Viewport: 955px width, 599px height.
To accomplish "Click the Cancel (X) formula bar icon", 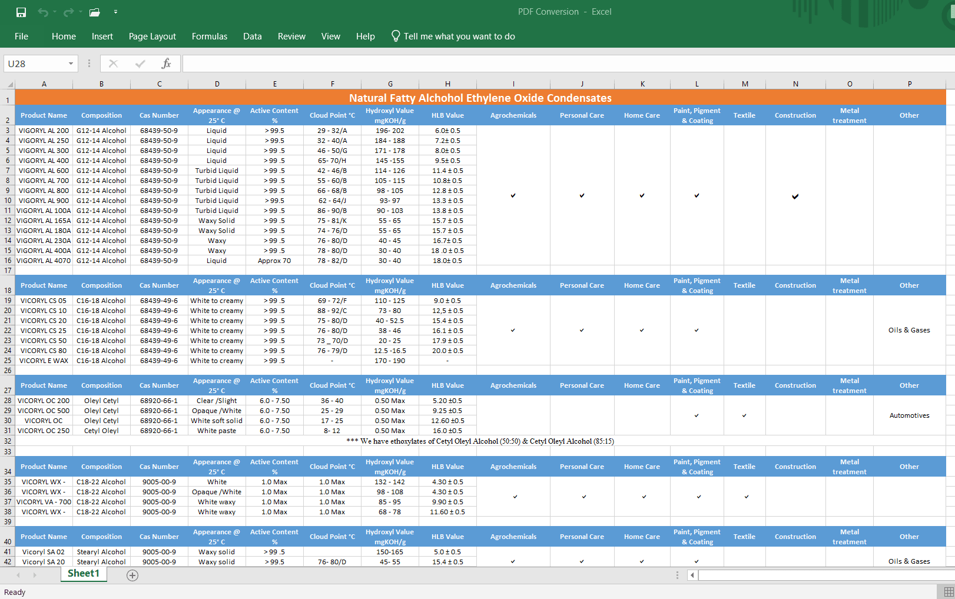I will coord(114,64).
